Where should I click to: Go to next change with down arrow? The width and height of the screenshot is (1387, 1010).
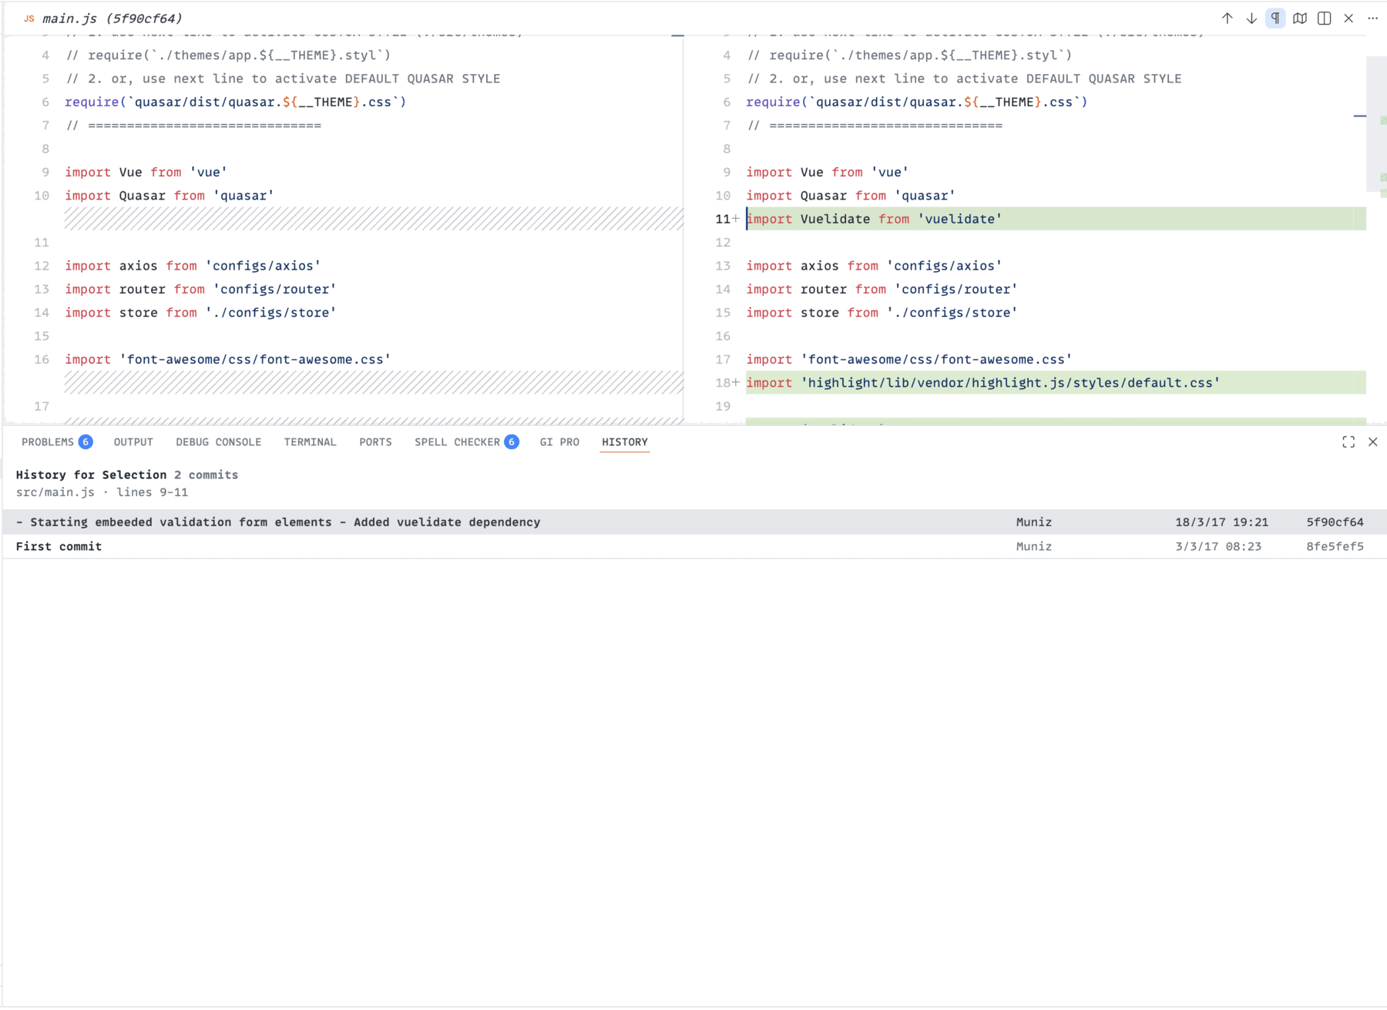(1251, 18)
